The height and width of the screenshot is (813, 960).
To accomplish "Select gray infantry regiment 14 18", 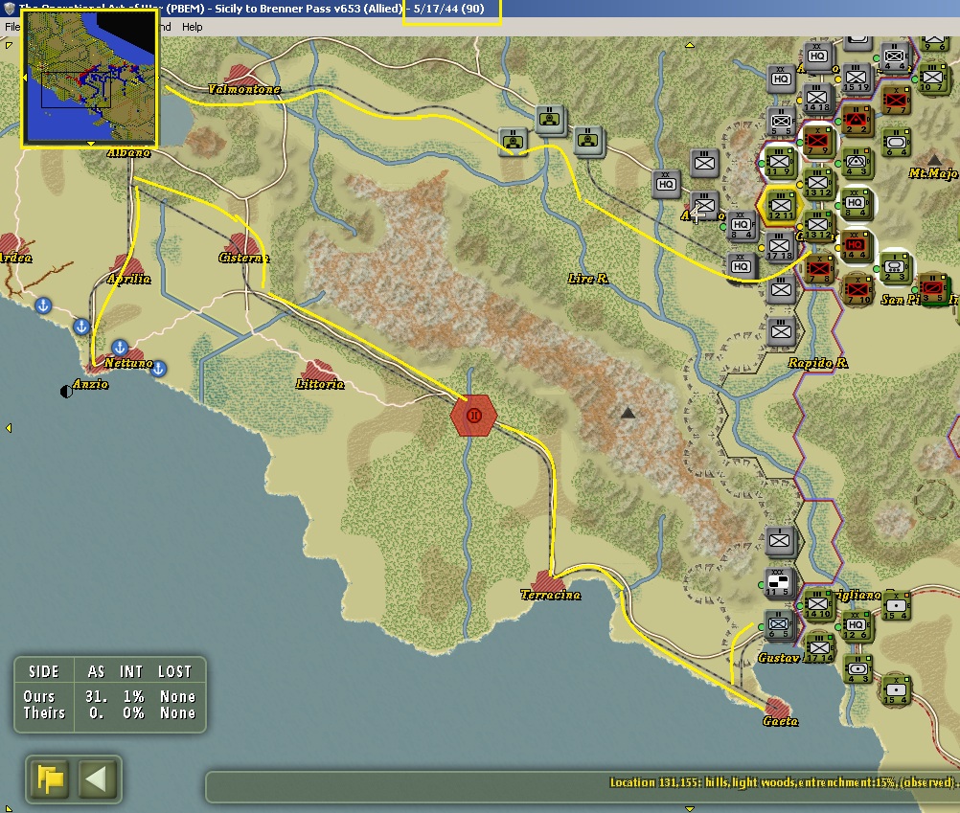I will (x=816, y=98).
